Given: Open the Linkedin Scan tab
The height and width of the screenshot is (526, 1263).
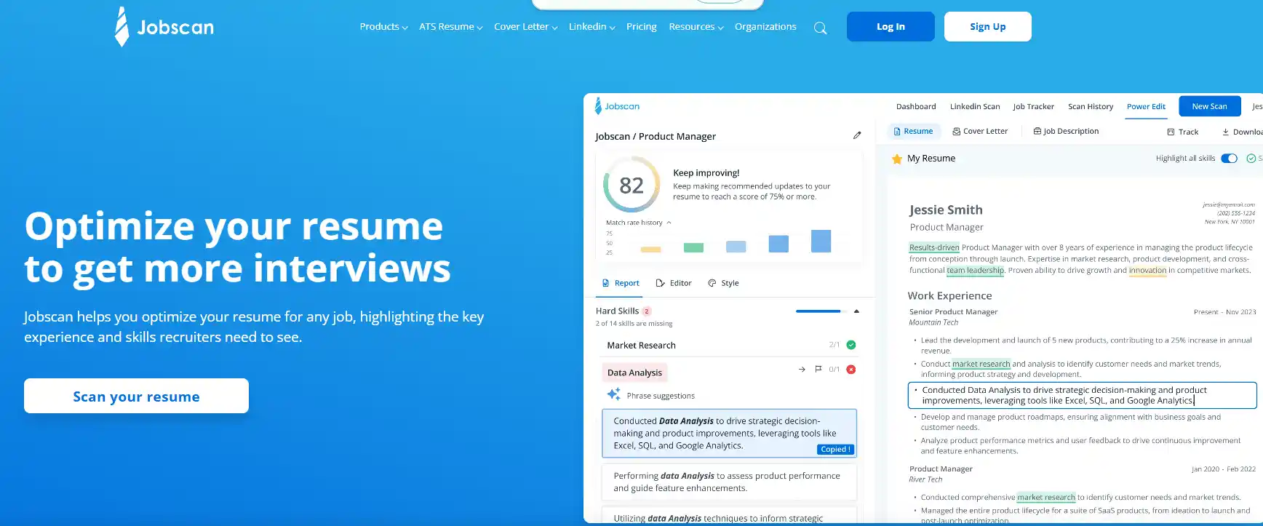Looking at the screenshot, I should click(975, 106).
